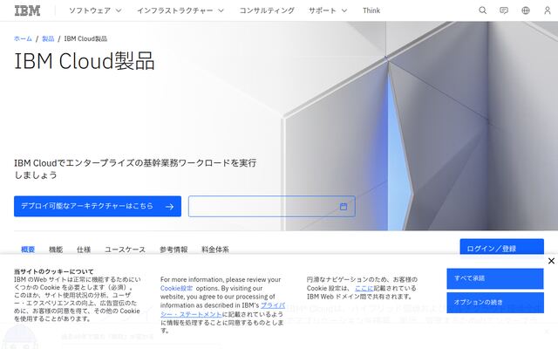Go to ホーム breadcrumb link
This screenshot has height=349, width=558.
pos(23,38)
